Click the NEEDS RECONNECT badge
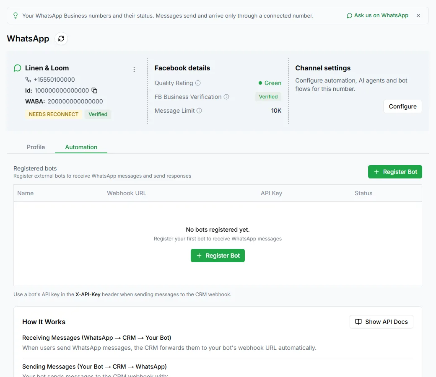Screen dimensions: 436x377 (x=53, y=114)
